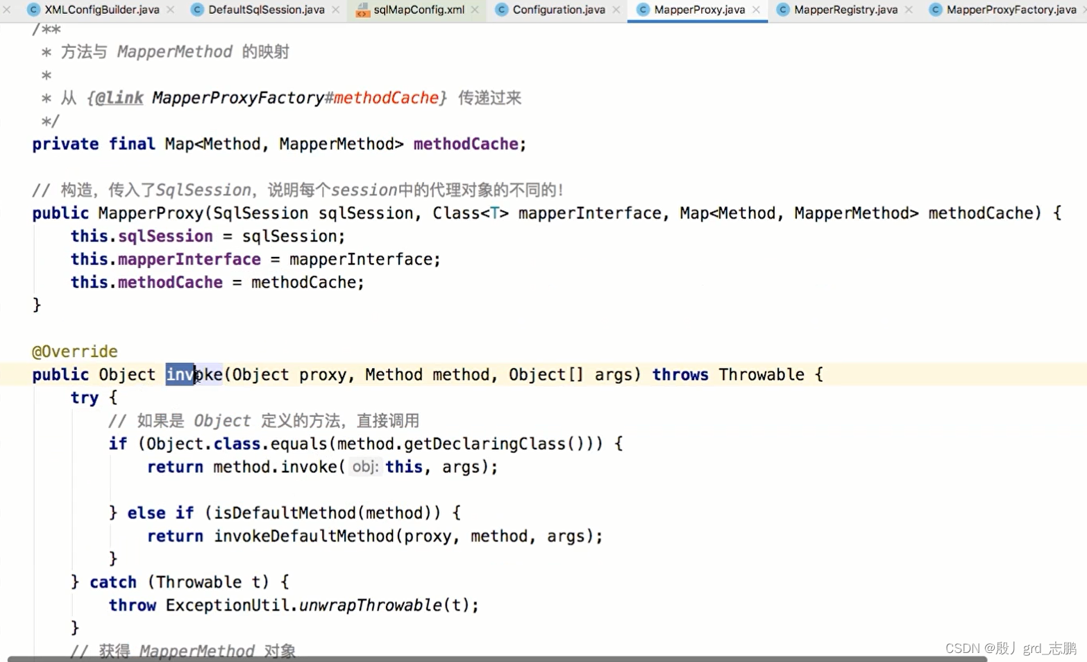Click the class icon on Configuration.java tab
This screenshot has width=1087, height=662.
501,10
